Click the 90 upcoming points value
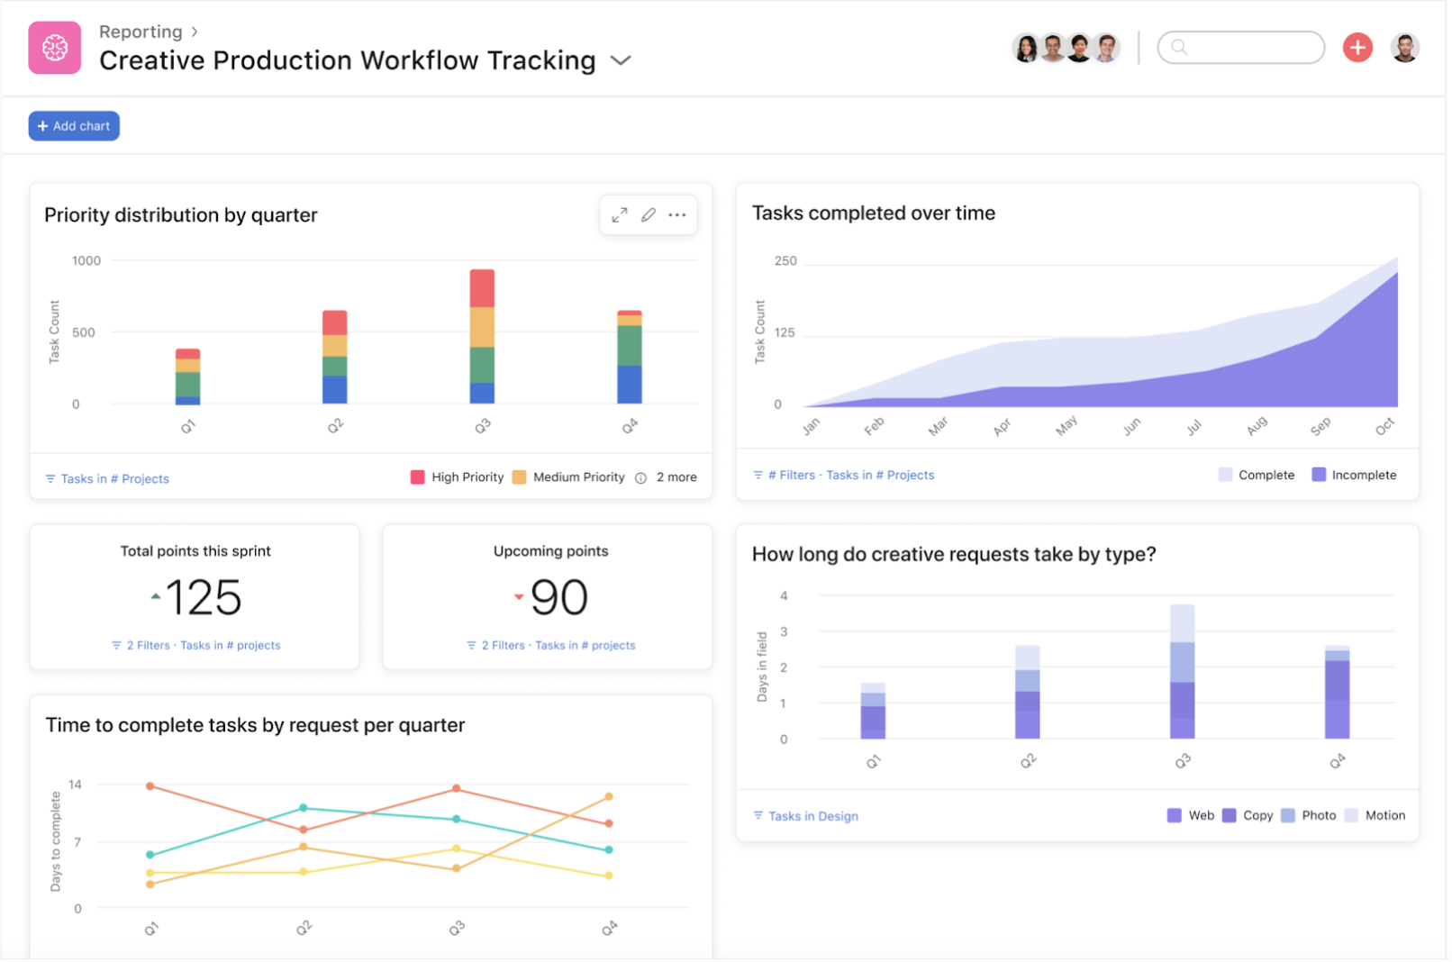Viewport: 1452px width, 962px height. [x=559, y=598]
